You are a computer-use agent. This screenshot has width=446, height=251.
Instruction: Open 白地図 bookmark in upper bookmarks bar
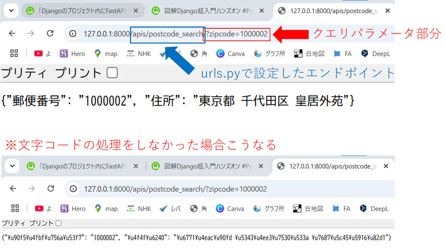pos(309,54)
